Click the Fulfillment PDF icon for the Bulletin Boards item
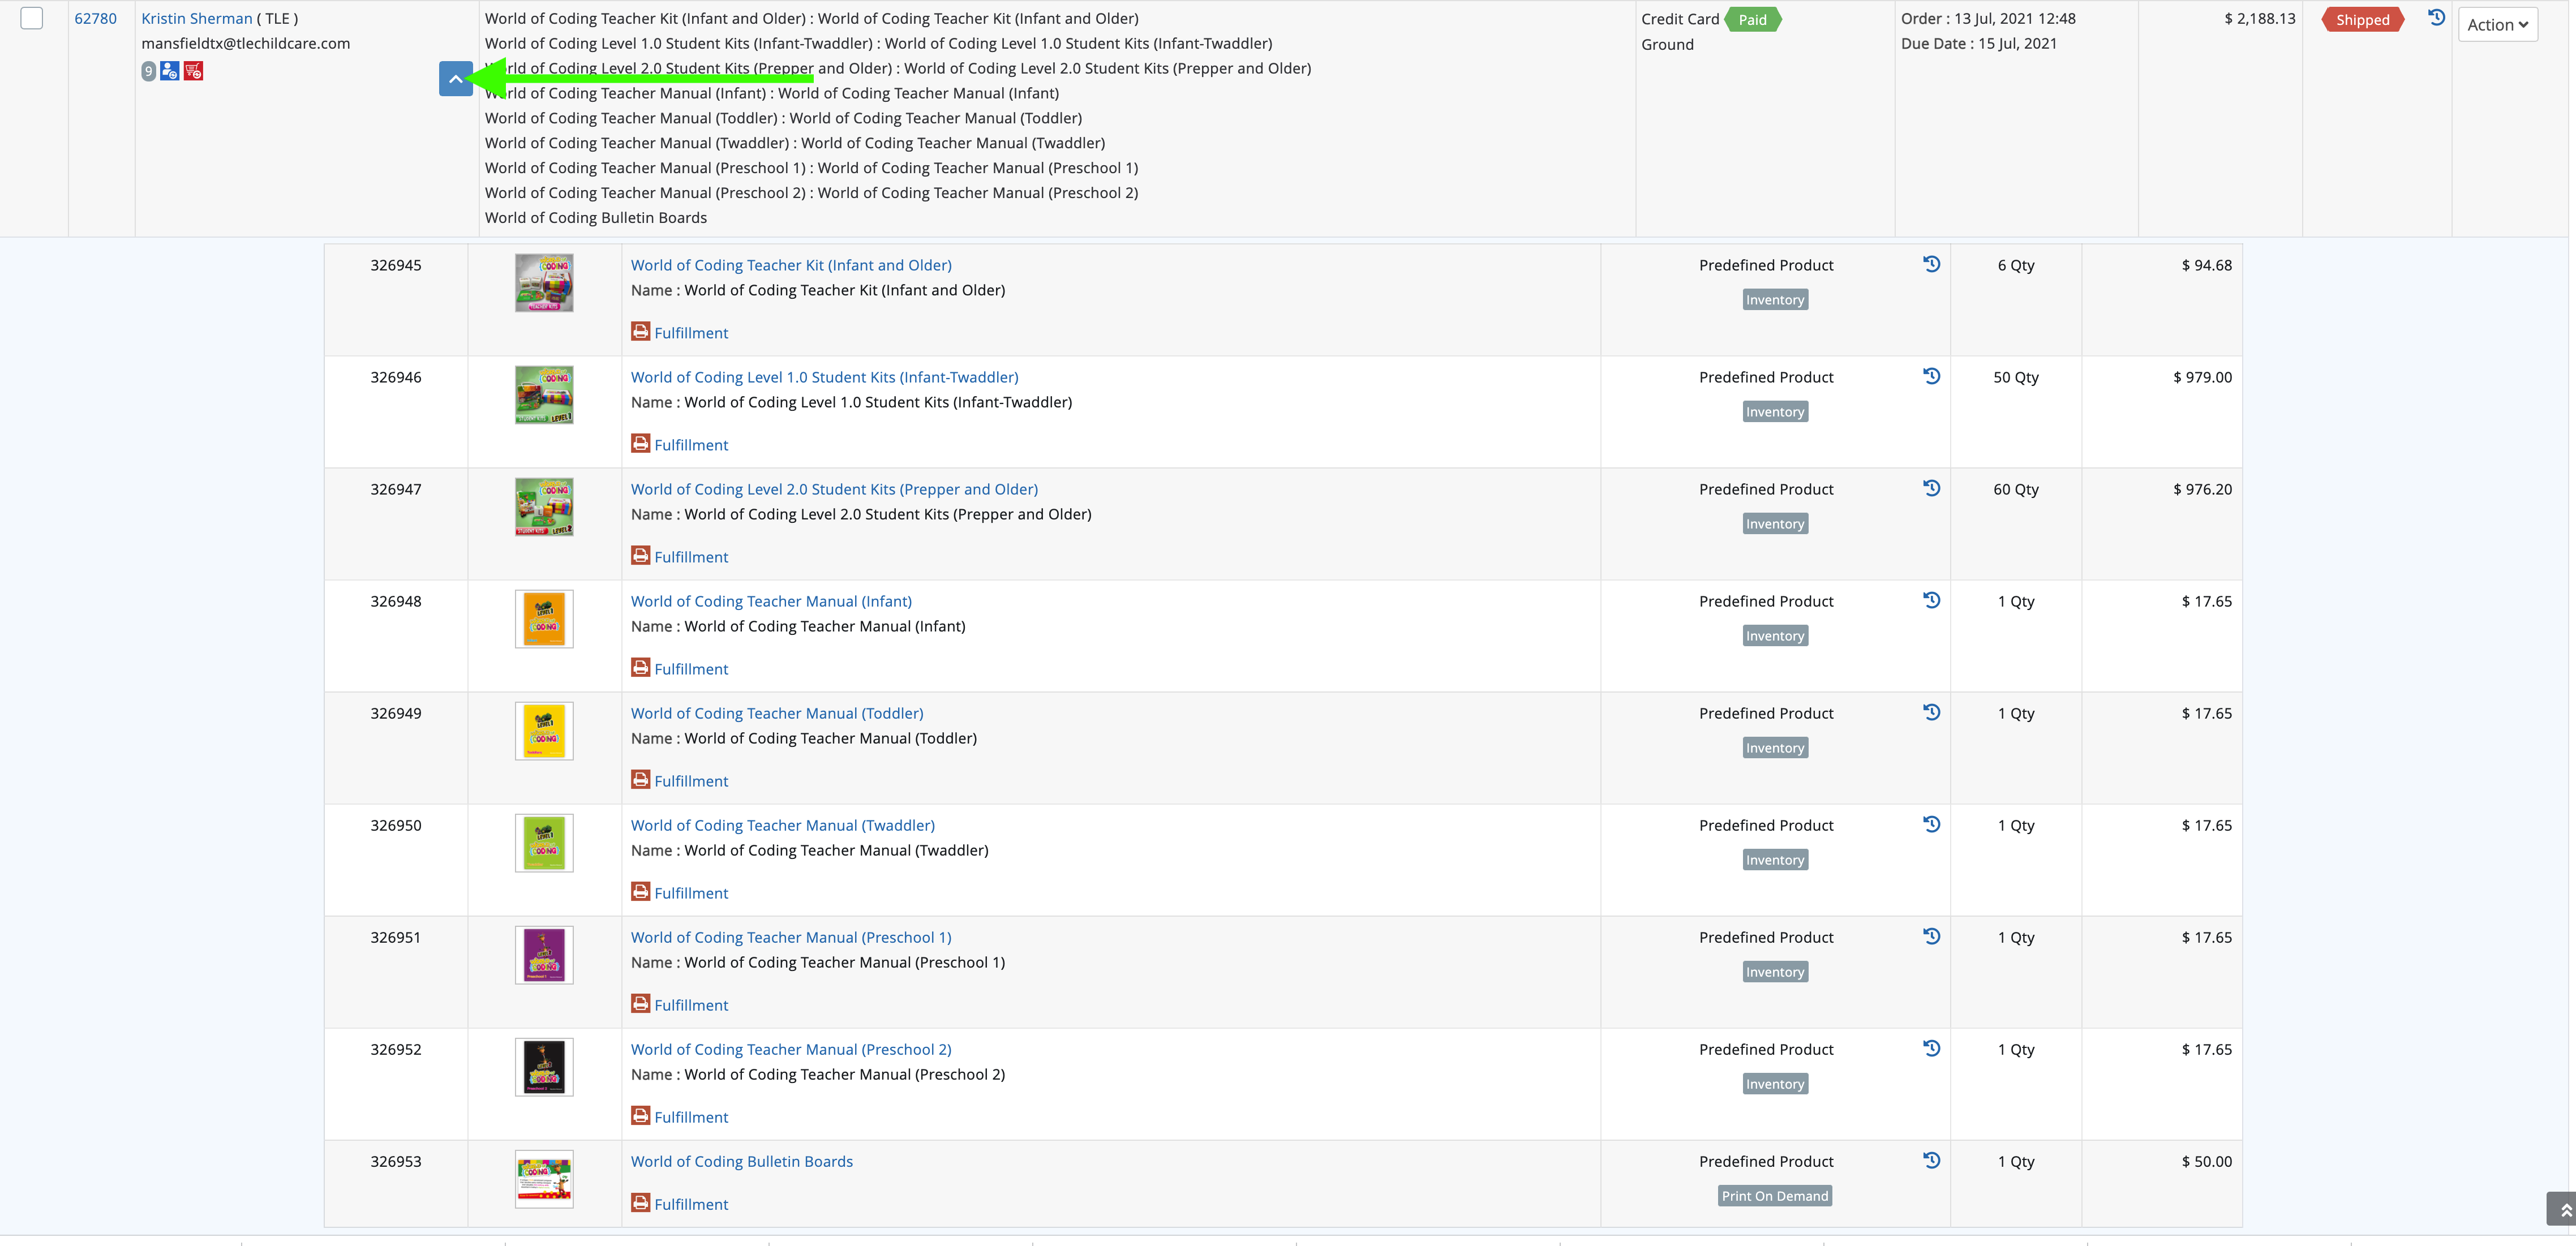The image size is (2576, 1246). pyautogui.click(x=641, y=1203)
